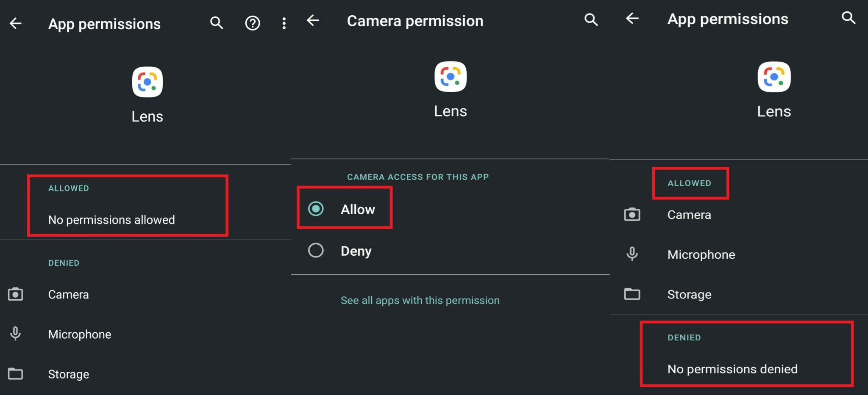Tap the Microphone icon under Allowed

[x=632, y=254]
